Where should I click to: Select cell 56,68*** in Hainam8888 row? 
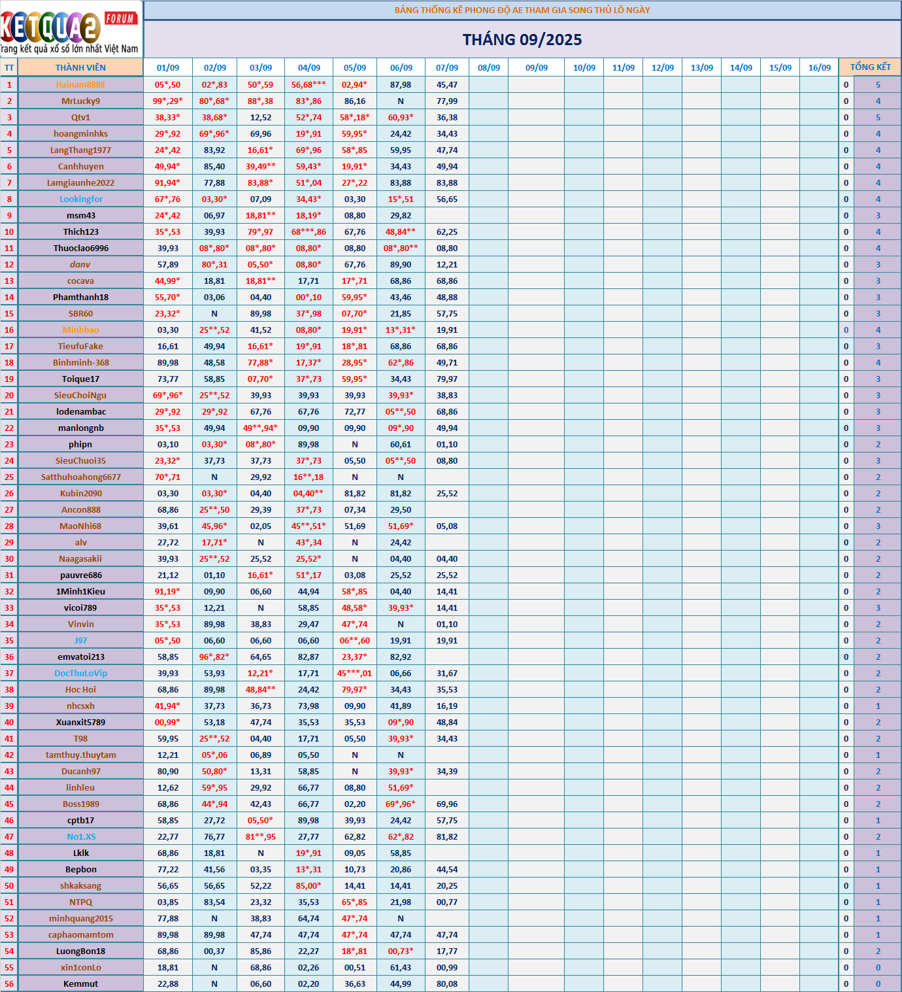point(309,84)
